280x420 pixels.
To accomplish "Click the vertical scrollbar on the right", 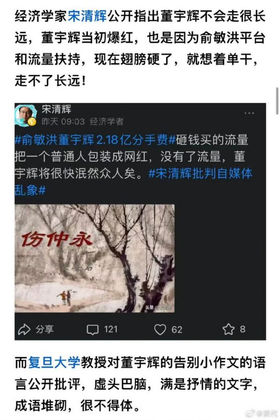I will [277, 101].
